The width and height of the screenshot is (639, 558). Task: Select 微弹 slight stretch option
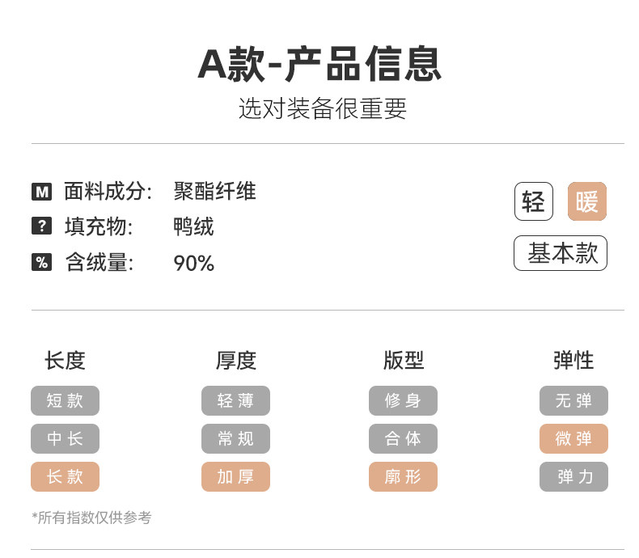pyautogui.click(x=573, y=438)
